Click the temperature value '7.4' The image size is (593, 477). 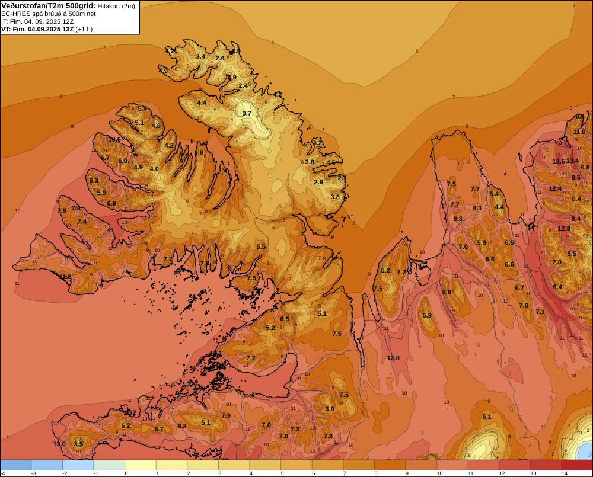(82, 222)
